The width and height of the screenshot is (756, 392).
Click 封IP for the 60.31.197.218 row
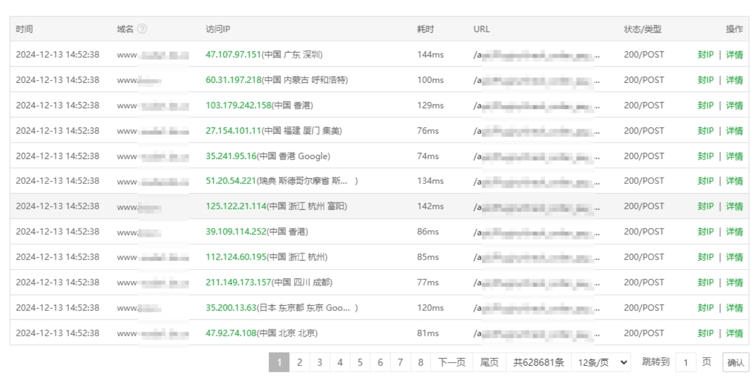(x=705, y=80)
